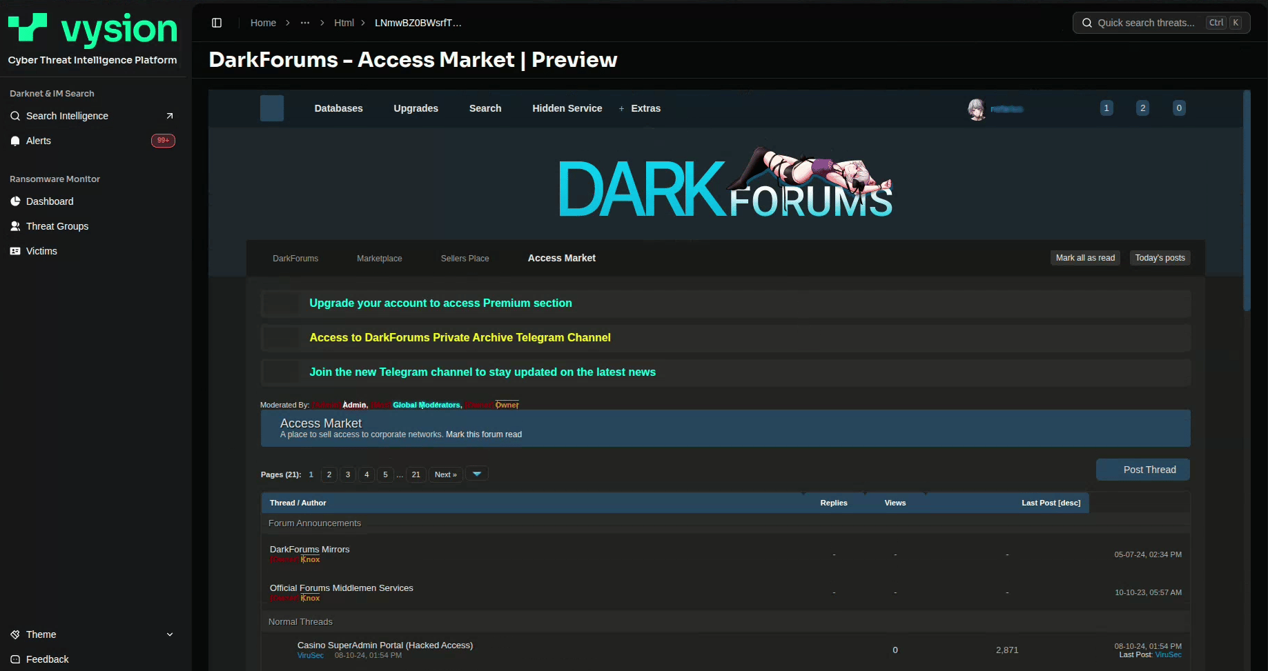The height and width of the screenshot is (671, 1268).
Task: Click the preview pane vertical scrollbar
Action: [1247, 201]
